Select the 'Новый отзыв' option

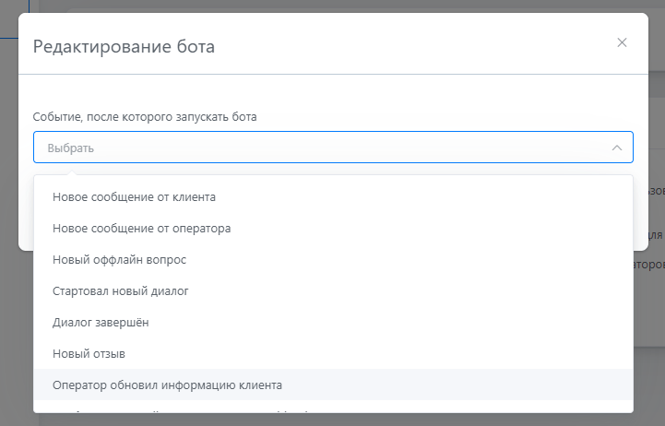[x=89, y=353]
